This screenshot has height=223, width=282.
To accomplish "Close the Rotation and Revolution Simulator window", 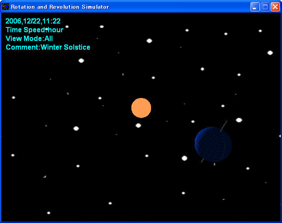I will 275,7.
